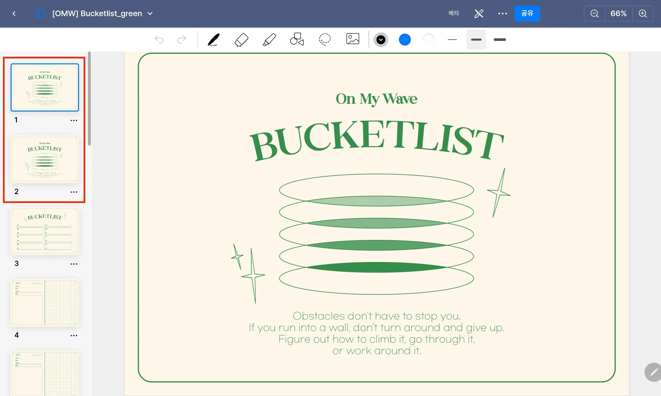Select the Eraser tool

[241, 40]
